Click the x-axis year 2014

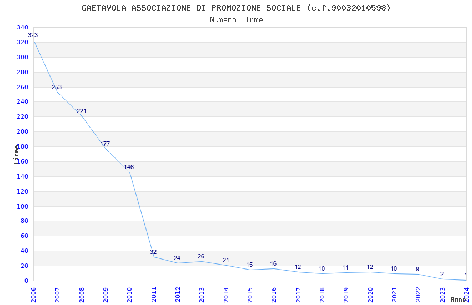[226, 295]
